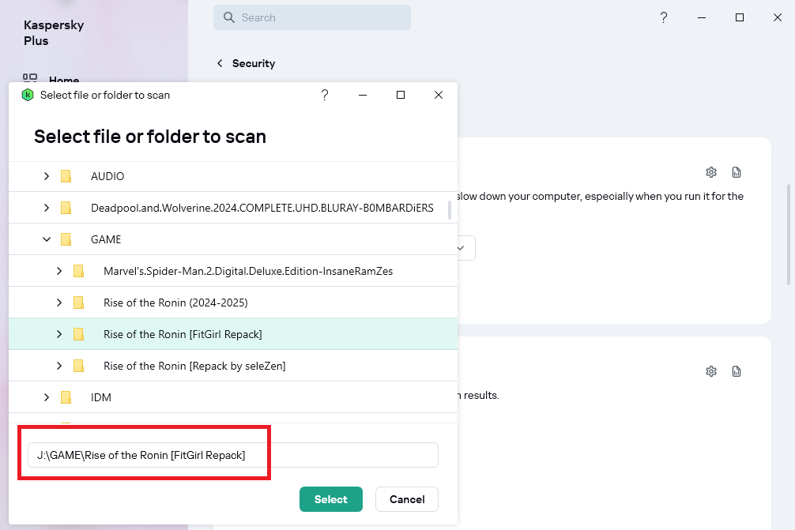Viewport: 795px width, 530px height.
Task: Select Rise of the Ronin [Repack by seleZen]
Action: [233, 366]
